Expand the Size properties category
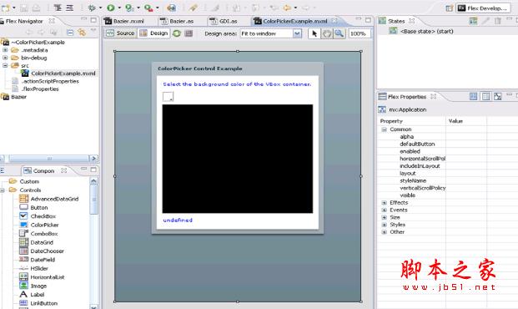 385,217
